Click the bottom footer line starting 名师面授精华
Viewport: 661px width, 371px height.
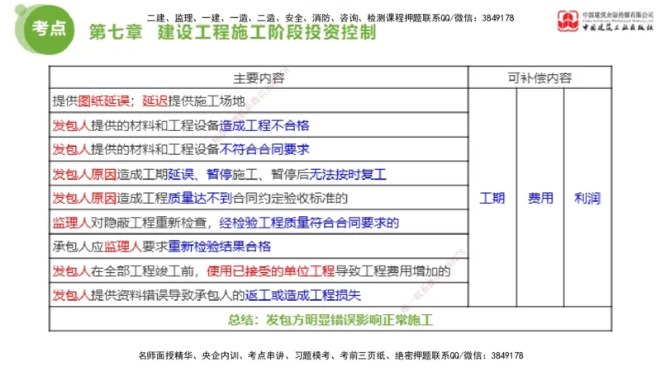tap(330, 355)
